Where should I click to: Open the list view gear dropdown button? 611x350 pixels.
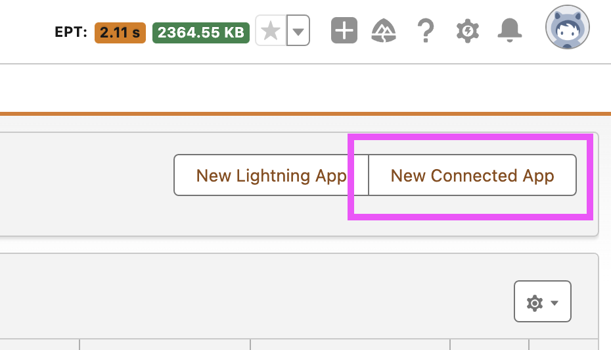point(542,302)
